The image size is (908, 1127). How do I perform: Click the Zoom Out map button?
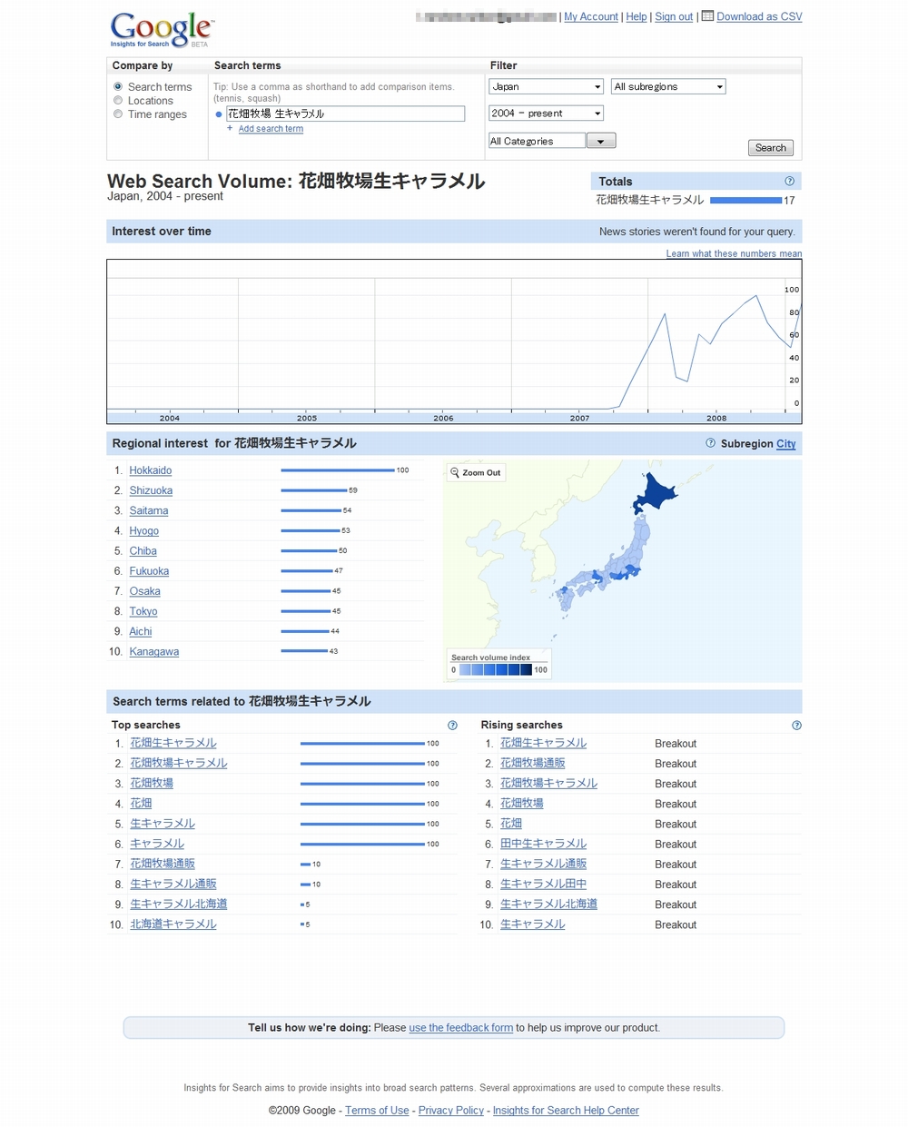(x=476, y=472)
